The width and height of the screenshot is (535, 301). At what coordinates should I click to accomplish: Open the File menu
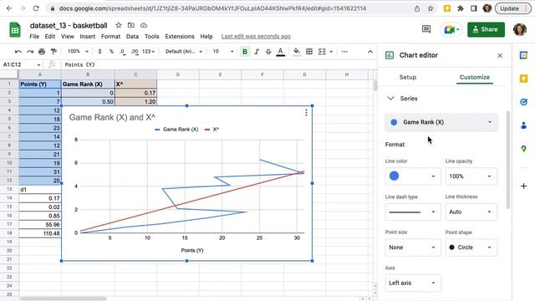pyautogui.click(x=34, y=36)
